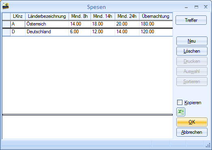Confirm with the OK button

[x=192, y=122]
